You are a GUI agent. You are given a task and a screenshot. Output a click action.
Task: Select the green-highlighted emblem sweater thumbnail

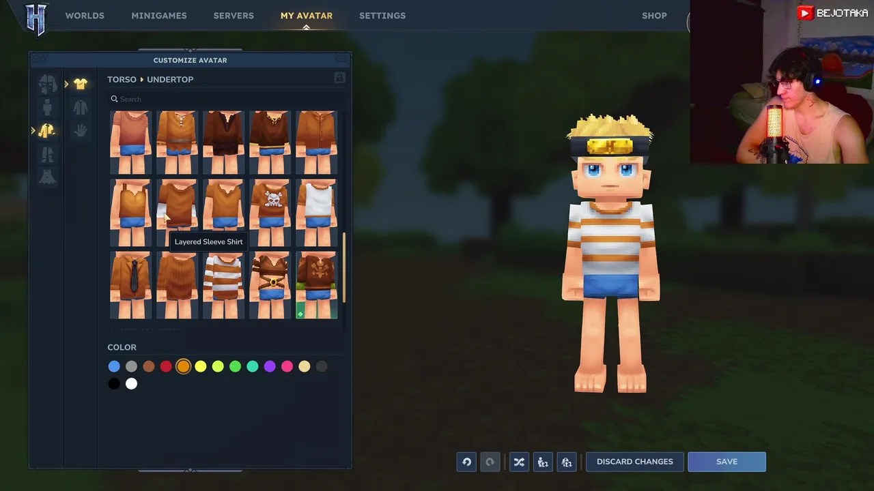point(317,285)
